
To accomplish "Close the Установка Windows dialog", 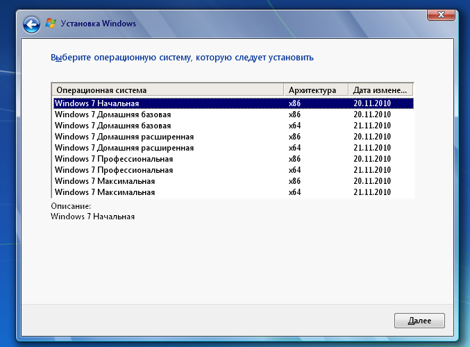I will point(441,15).
